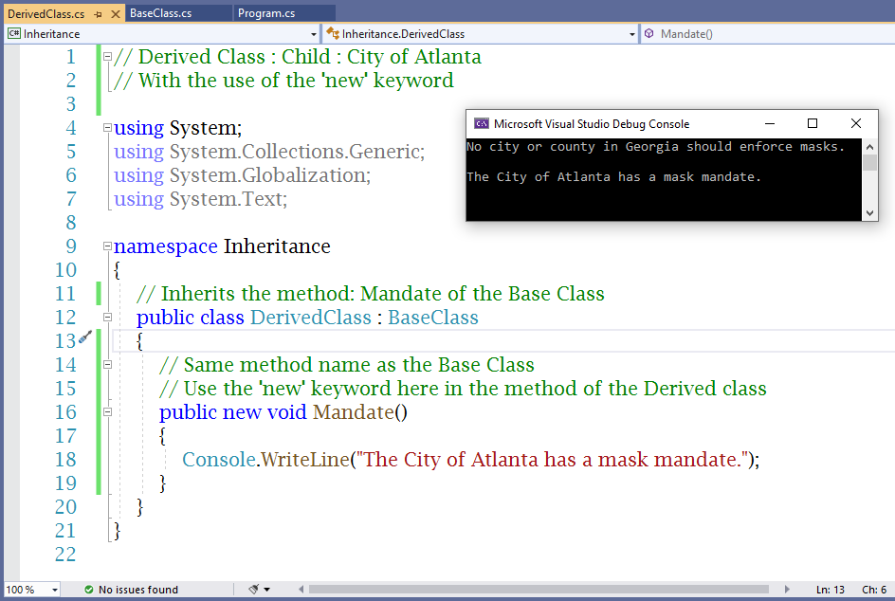Click the C# project icon in navigation bar
The image size is (895, 601).
13,34
